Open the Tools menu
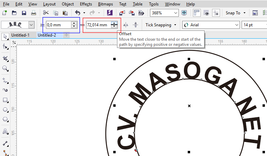 (x=154, y=4)
